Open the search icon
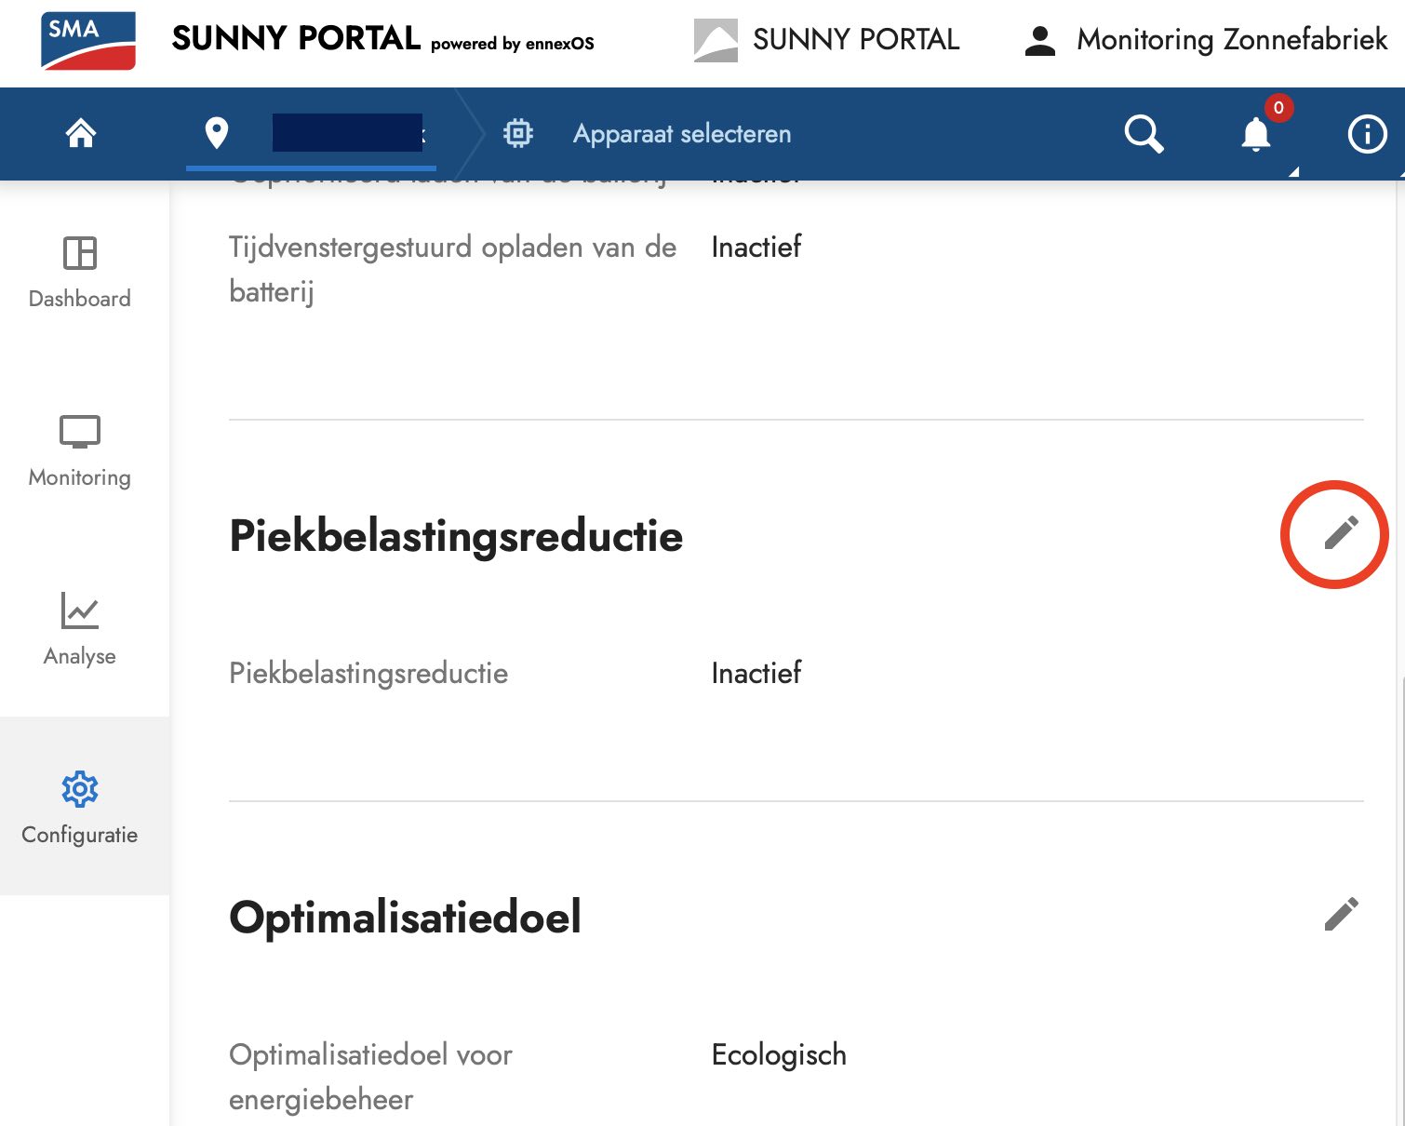 (x=1144, y=134)
